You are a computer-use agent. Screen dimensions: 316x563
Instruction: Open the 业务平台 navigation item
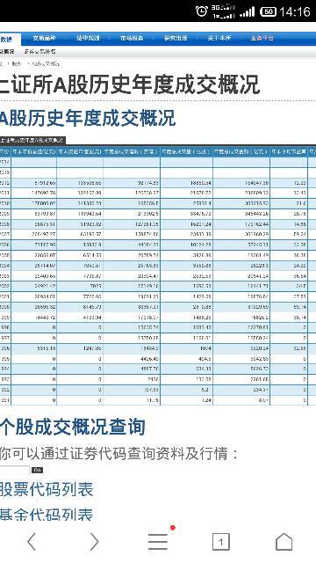[x=262, y=38]
